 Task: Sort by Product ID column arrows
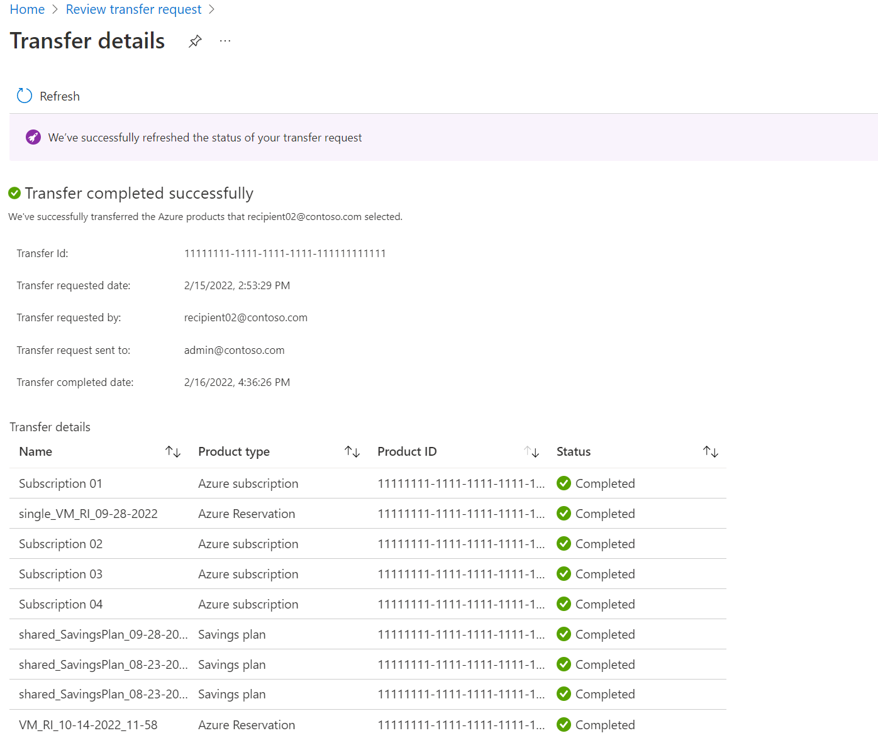[x=531, y=451]
